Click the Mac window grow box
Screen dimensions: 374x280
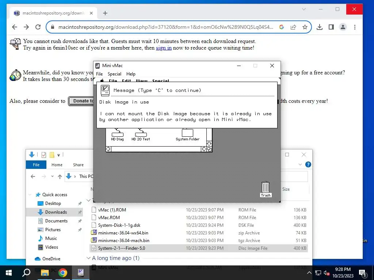209,149
